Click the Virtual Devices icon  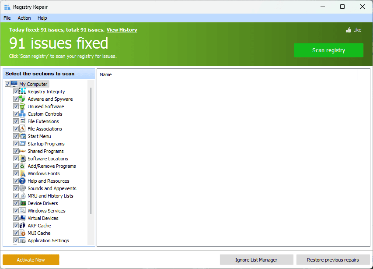22,218
